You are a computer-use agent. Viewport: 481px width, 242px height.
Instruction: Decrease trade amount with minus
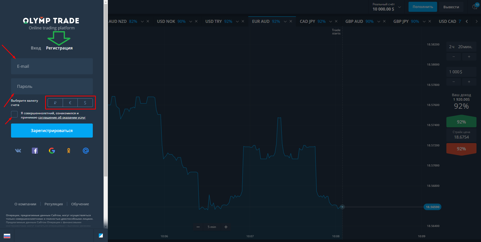click(x=454, y=82)
